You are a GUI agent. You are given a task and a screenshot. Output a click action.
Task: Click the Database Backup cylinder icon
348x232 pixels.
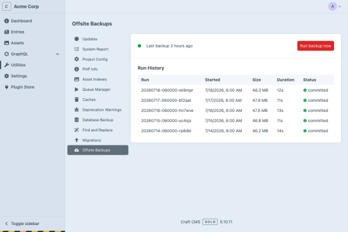click(77, 119)
